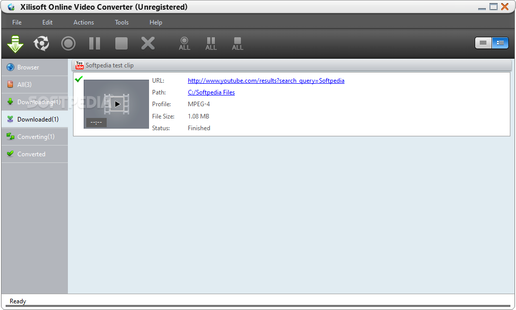Click the Stop square toolbar icon

tap(121, 43)
